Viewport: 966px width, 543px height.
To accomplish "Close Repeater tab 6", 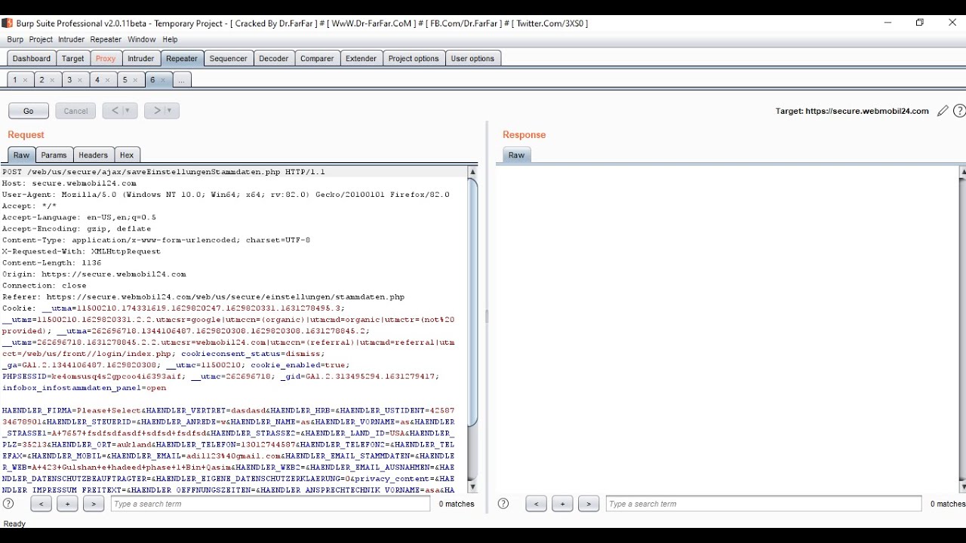I will [163, 80].
